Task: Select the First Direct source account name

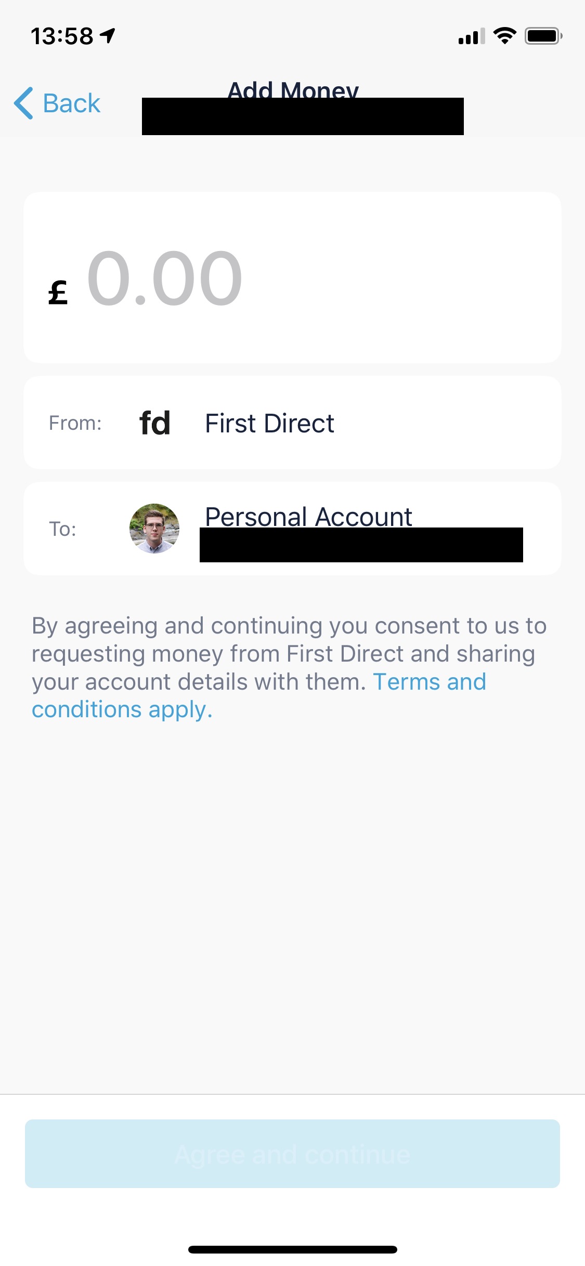Action: click(x=269, y=423)
